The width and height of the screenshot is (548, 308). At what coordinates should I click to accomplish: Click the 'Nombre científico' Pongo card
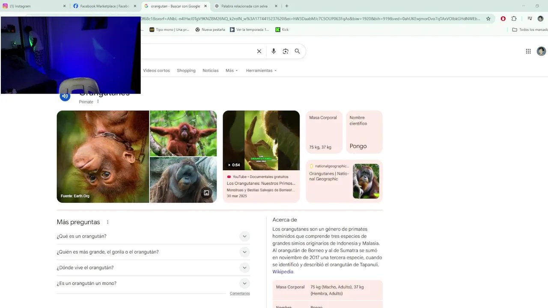click(364, 132)
